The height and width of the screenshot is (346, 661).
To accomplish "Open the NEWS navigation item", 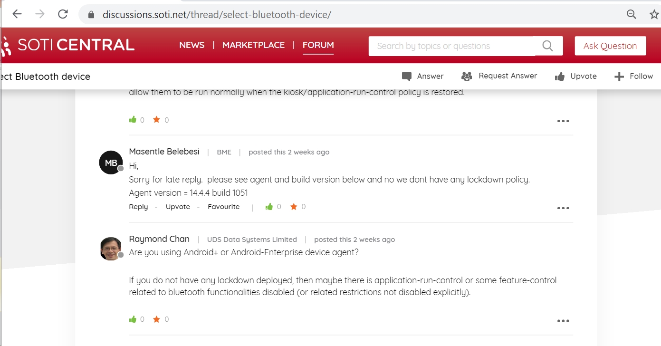I will 192,45.
